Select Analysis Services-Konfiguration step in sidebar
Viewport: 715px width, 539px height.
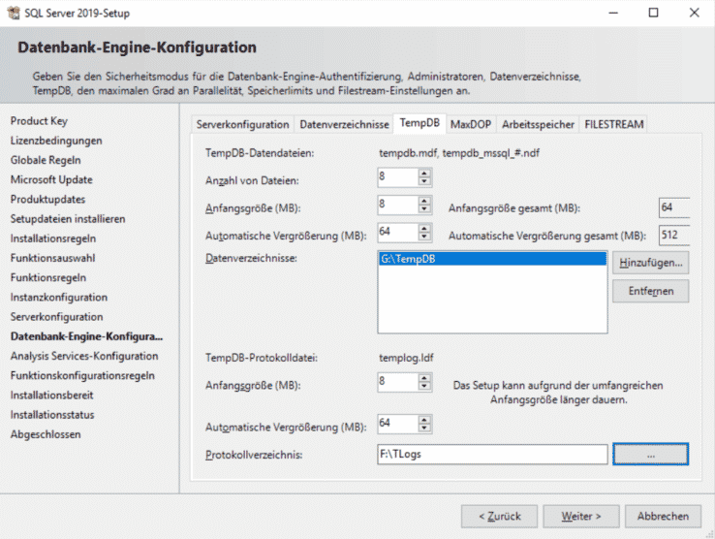coord(84,356)
